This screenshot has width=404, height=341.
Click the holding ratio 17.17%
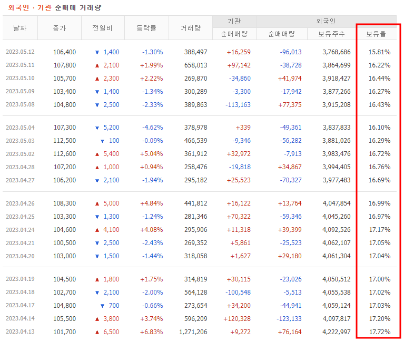(380, 230)
